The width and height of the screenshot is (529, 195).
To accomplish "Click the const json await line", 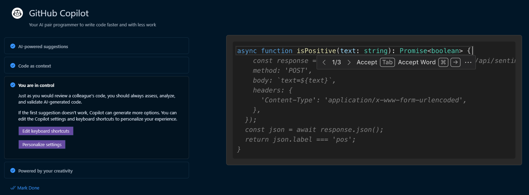I will pyautogui.click(x=314, y=130).
